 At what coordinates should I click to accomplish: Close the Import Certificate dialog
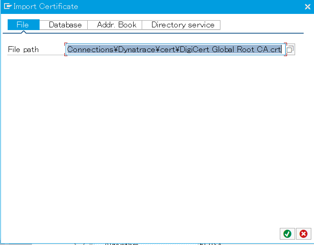[307, 6]
